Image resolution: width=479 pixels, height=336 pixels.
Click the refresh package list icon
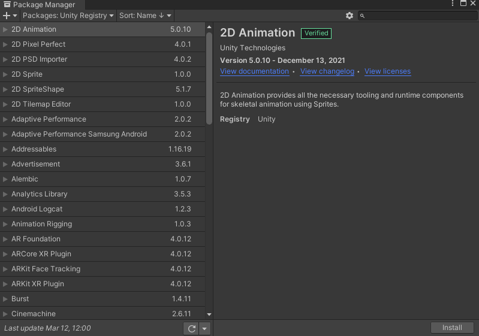pyautogui.click(x=191, y=329)
